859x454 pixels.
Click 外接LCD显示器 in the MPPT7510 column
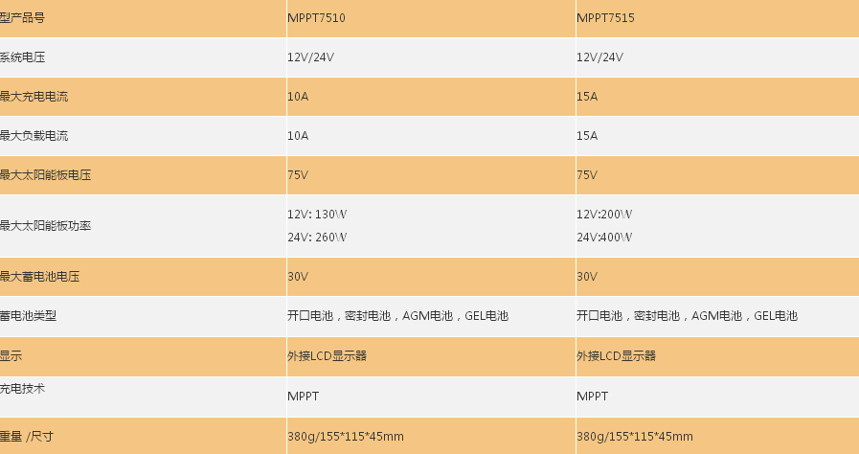tap(327, 355)
